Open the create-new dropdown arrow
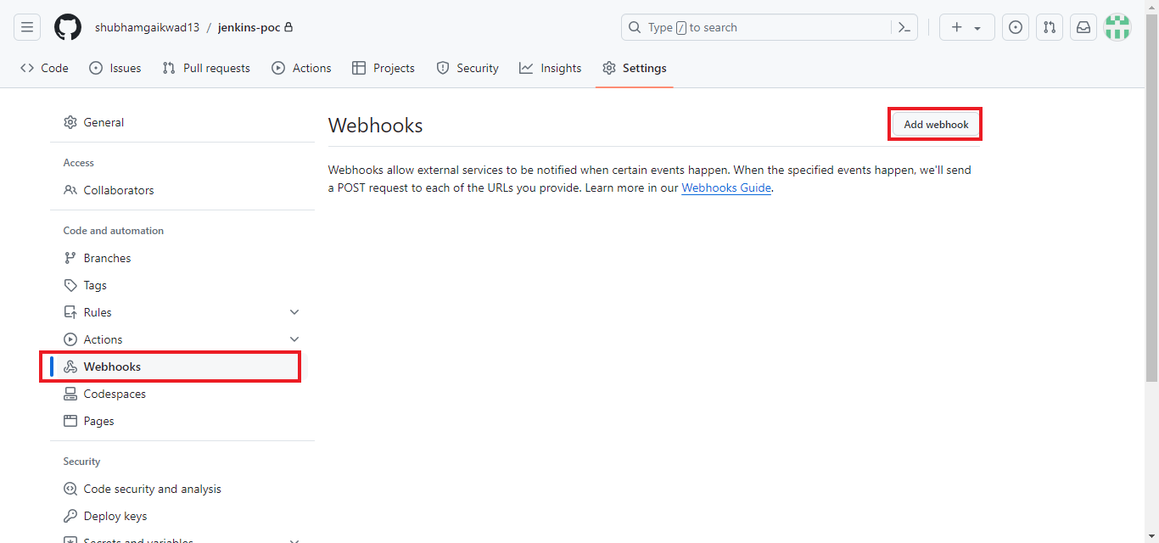Screen dimensions: 1159x543 [x=977, y=28]
